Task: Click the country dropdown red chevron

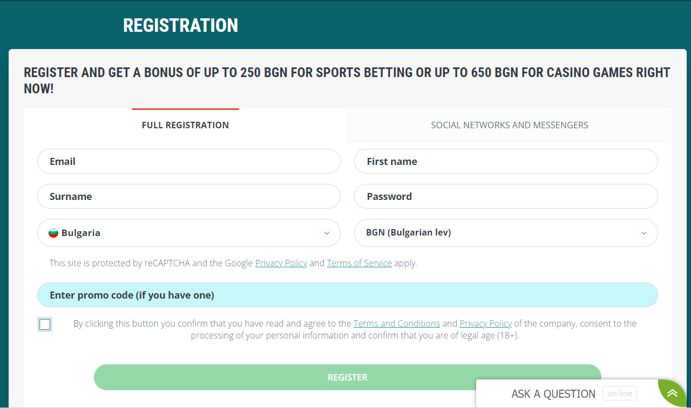Action: (x=327, y=233)
